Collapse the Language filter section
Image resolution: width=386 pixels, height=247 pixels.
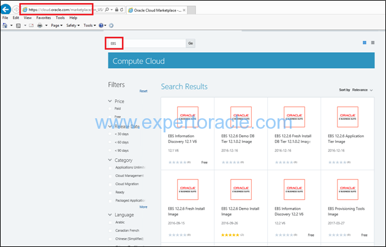(110, 215)
